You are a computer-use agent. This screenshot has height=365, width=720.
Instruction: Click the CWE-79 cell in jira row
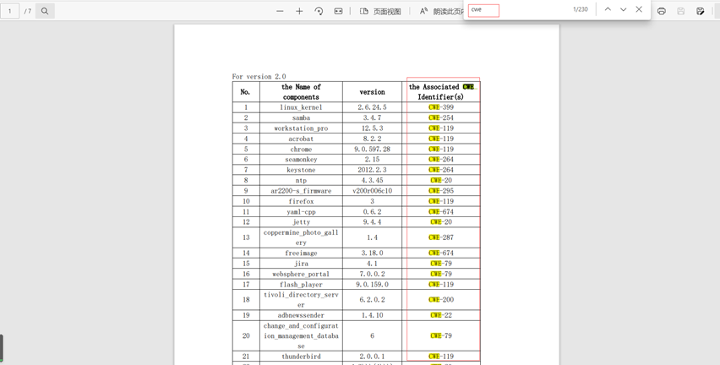(x=441, y=264)
